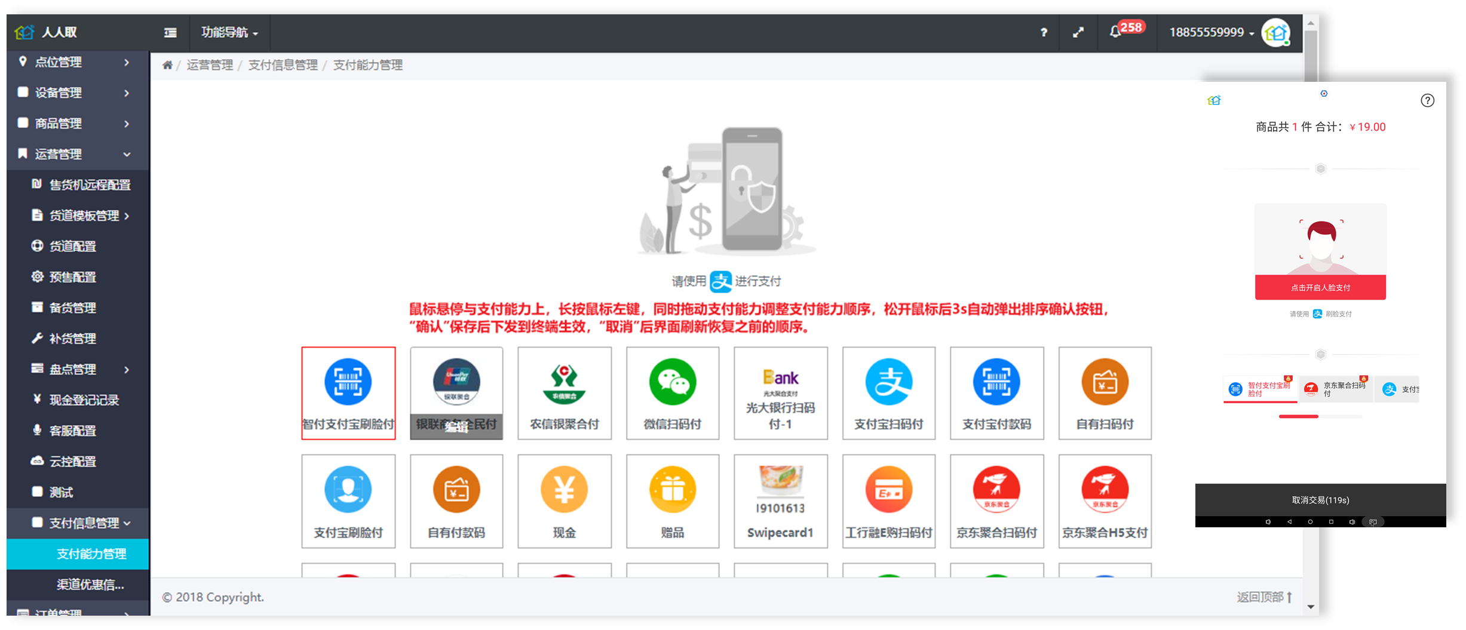
Task: Open 售货机远程配置 in sidebar
Action: [x=78, y=185]
